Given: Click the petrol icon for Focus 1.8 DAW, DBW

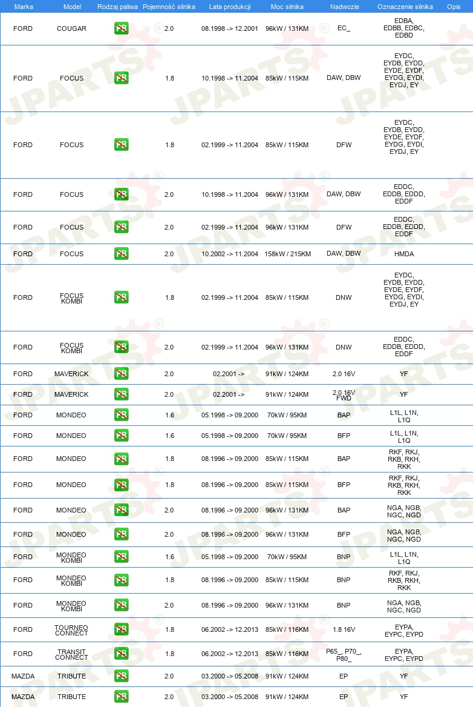Looking at the screenshot, I should [122, 78].
